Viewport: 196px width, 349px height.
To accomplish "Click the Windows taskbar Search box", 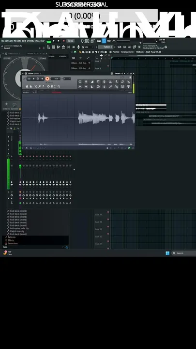I will (183, 253).
